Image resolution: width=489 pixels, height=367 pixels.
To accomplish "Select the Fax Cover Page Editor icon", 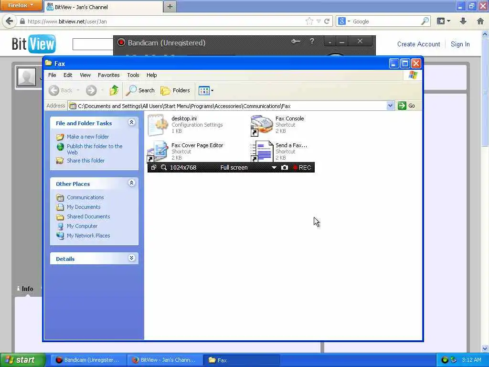I will click(x=158, y=151).
